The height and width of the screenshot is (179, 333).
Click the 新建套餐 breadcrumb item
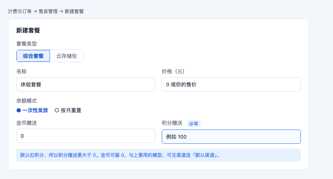click(74, 11)
